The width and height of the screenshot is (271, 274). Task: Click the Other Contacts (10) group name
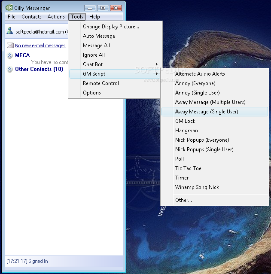coord(39,69)
